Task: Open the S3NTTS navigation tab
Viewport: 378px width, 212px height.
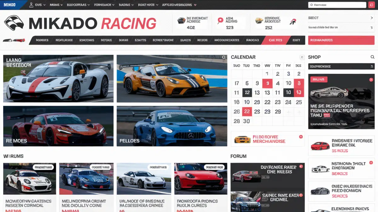Action: pos(140,40)
